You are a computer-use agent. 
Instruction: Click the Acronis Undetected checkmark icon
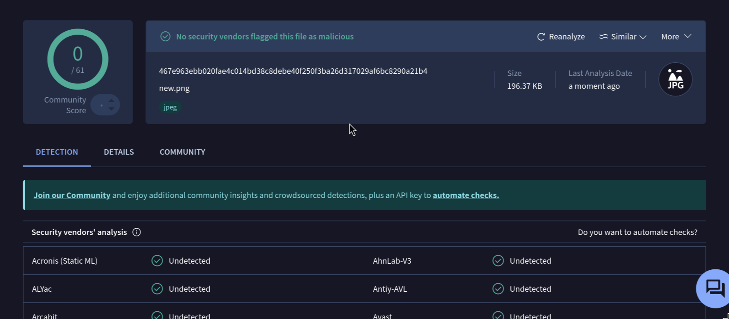[x=157, y=261]
